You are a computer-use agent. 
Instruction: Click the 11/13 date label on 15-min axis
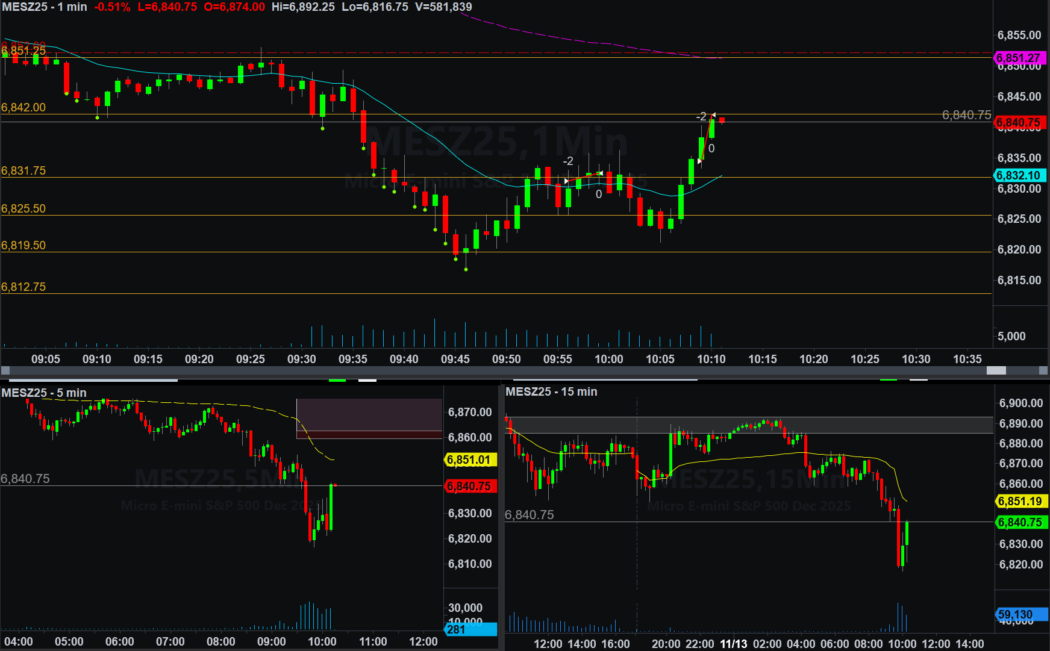coord(733,644)
